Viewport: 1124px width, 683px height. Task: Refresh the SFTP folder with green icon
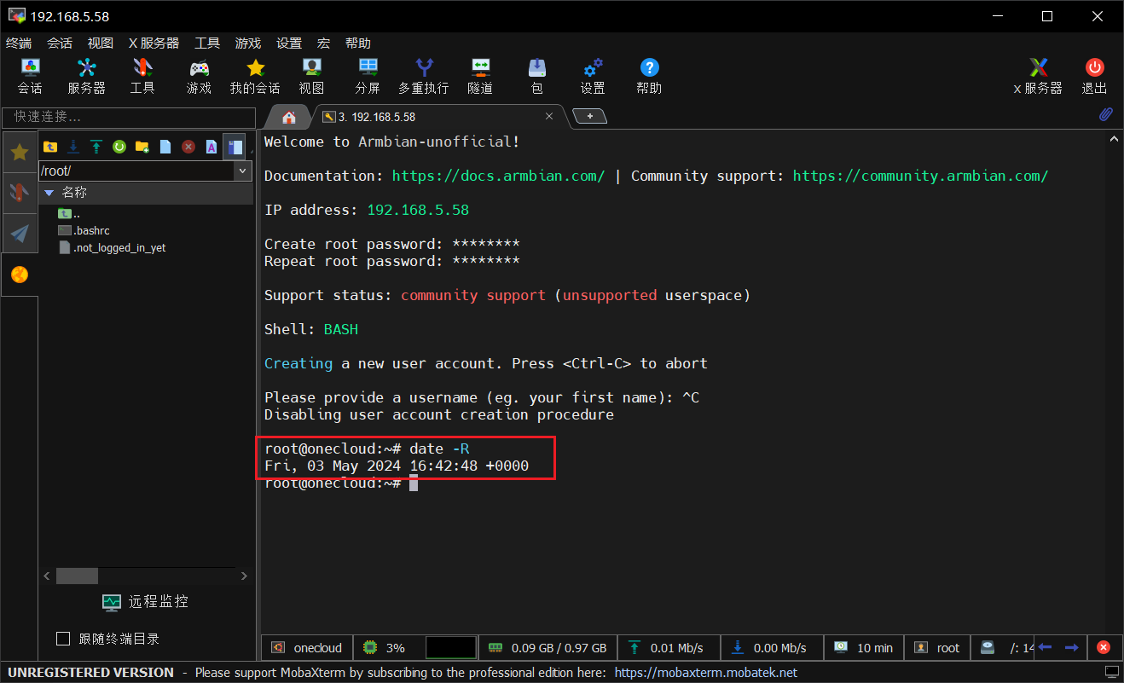(119, 147)
